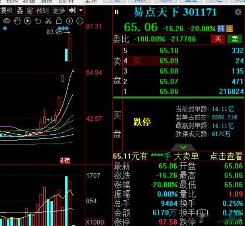Click the orange 注 note badge
245x226 pixels.
point(229,29)
